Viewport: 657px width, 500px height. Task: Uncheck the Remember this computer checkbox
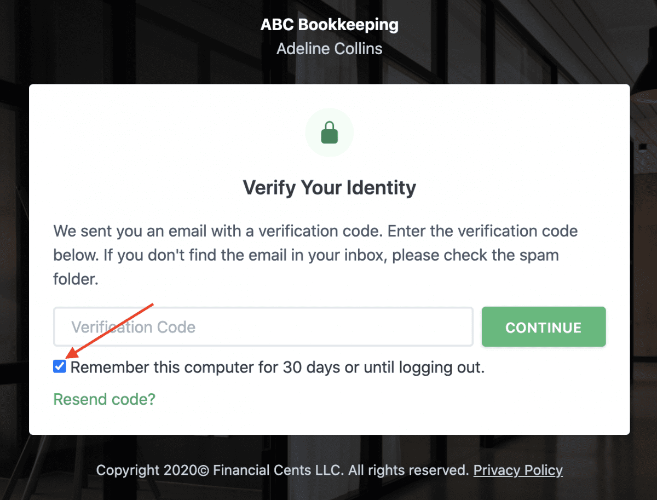pos(60,367)
